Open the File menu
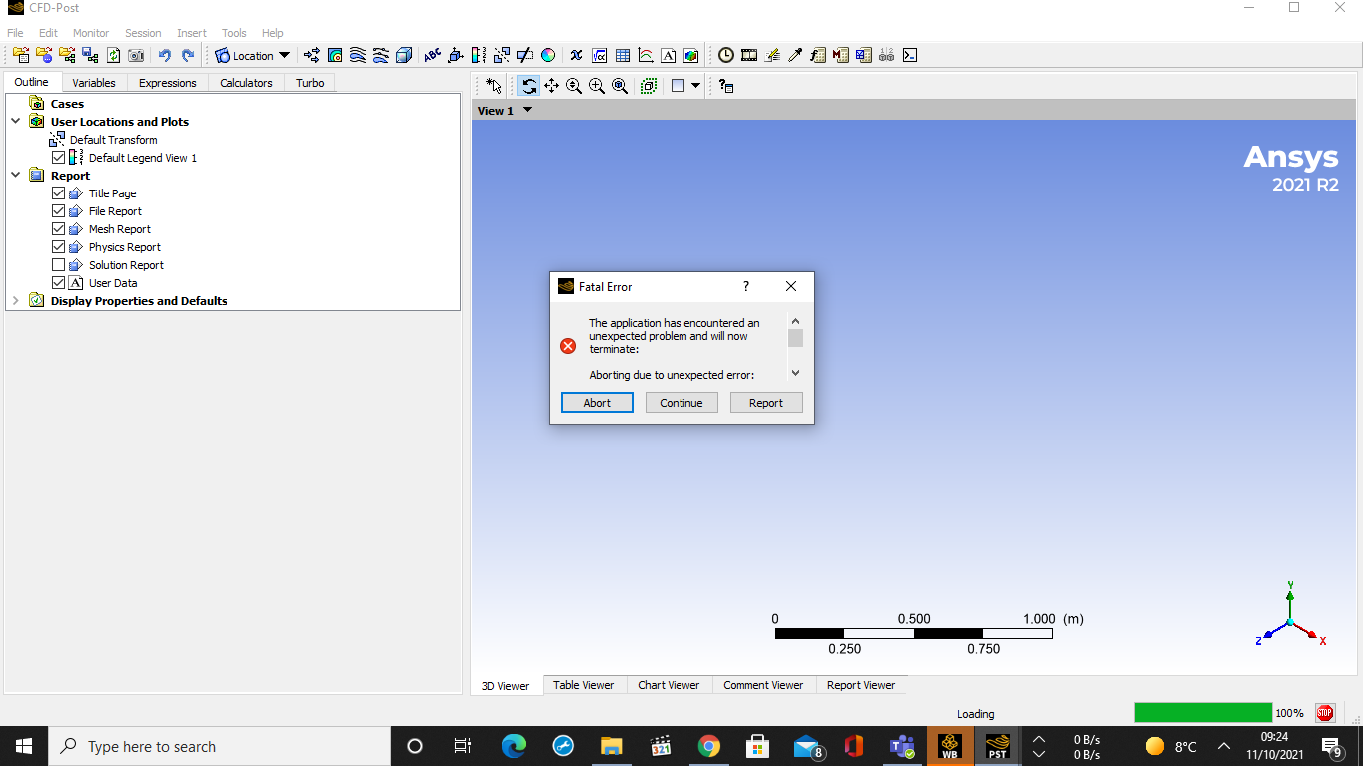The image size is (1363, 766). coord(15,33)
